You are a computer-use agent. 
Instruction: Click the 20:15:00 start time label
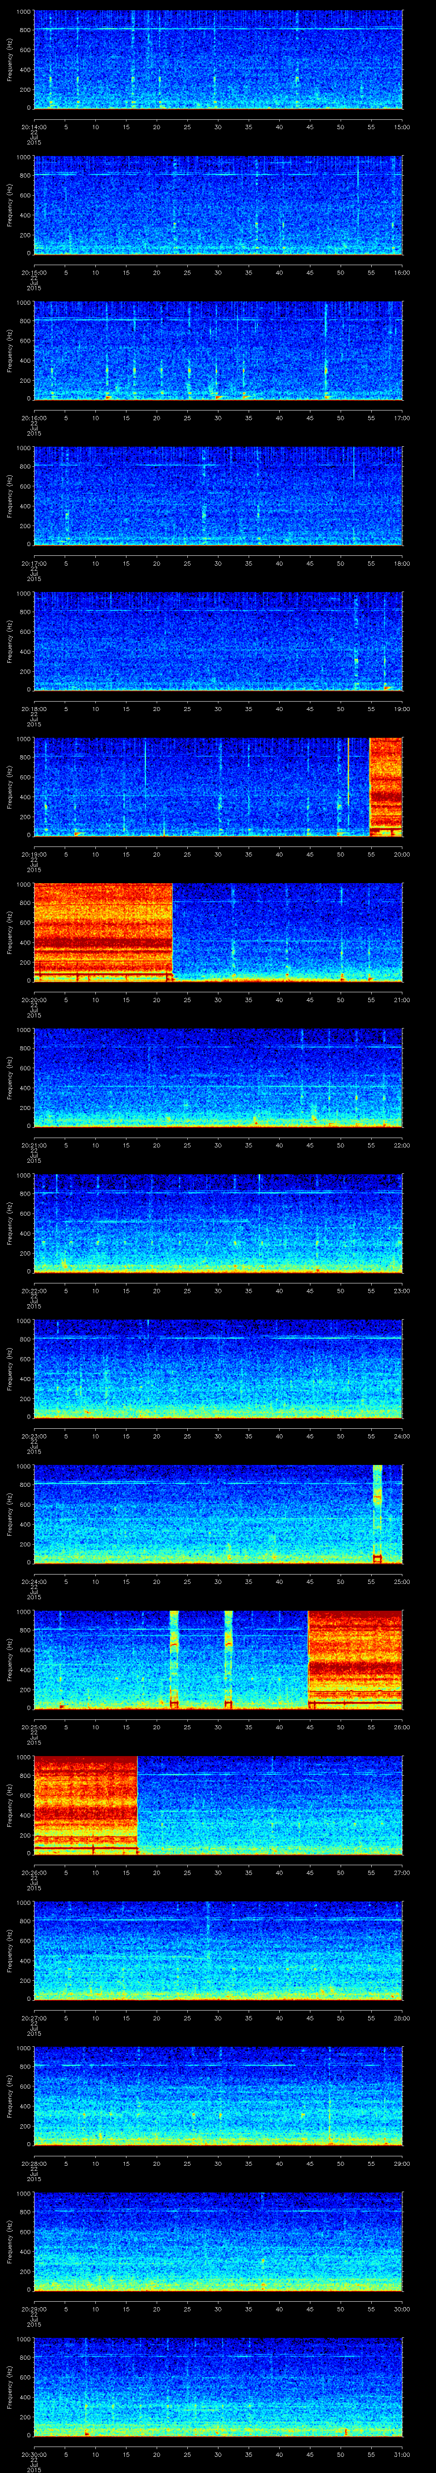tap(34, 272)
